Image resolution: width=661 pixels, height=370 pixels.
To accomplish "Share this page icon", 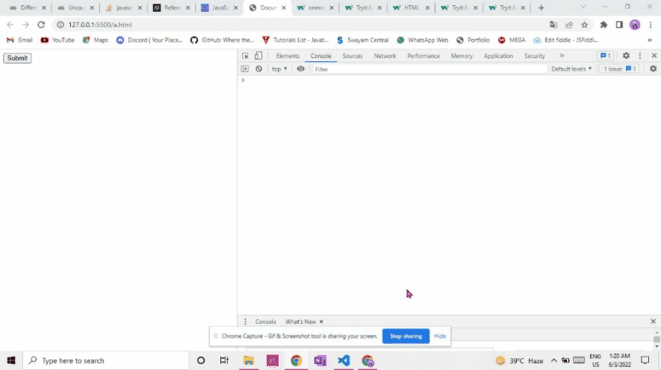I will tap(569, 25).
